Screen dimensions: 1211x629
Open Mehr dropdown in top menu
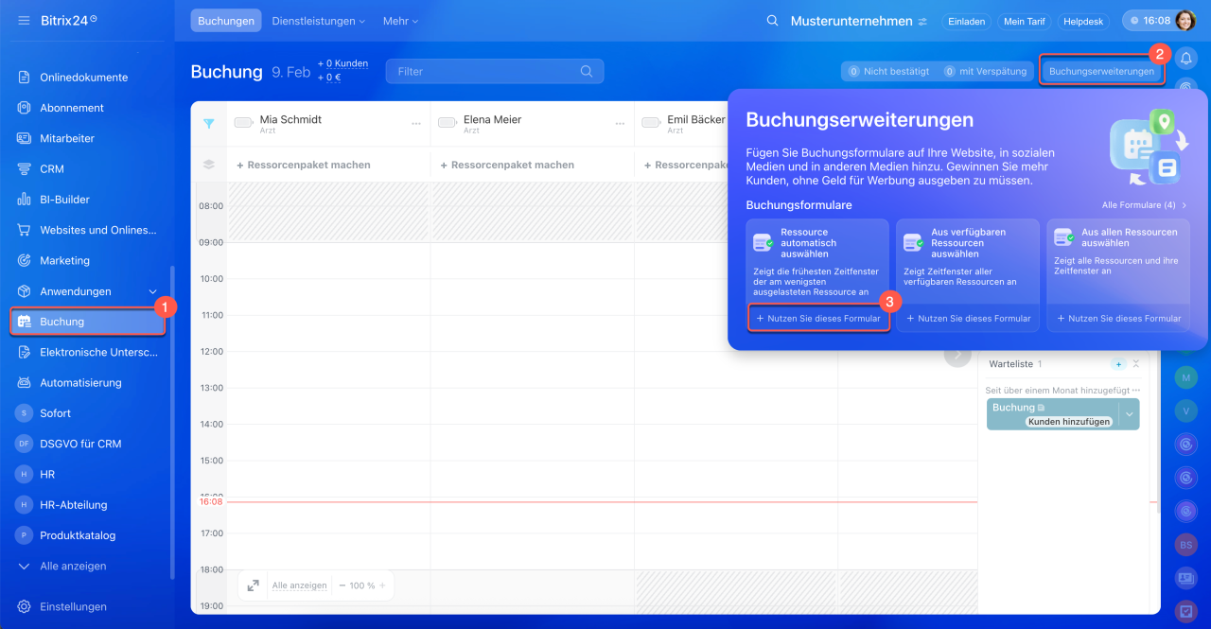400,21
